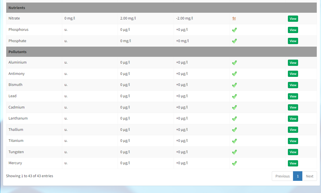Click the Lead green checkmark icon
321x193 pixels.
tap(234, 96)
